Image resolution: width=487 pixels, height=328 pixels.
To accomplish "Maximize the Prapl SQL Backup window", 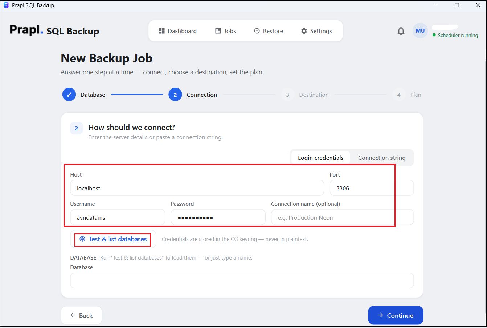I will (457, 5).
